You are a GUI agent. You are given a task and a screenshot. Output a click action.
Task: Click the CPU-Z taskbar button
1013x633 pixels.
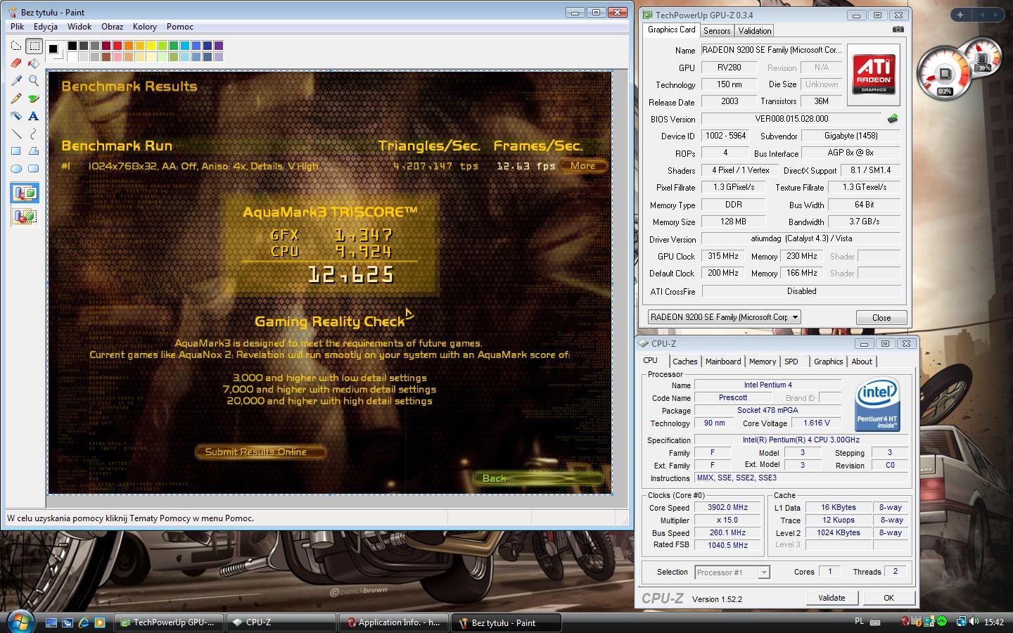281,622
